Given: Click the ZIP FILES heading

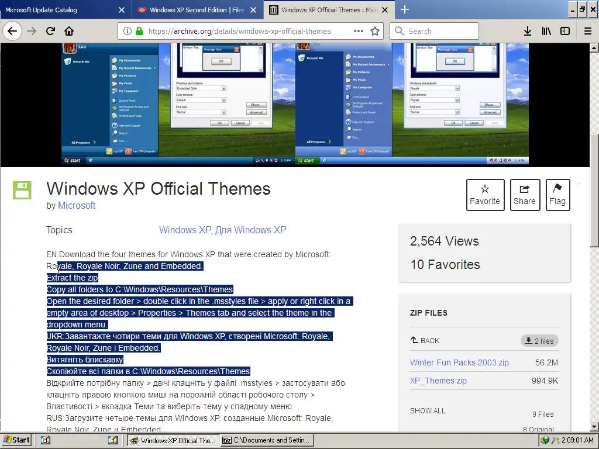Looking at the screenshot, I should coord(429,313).
